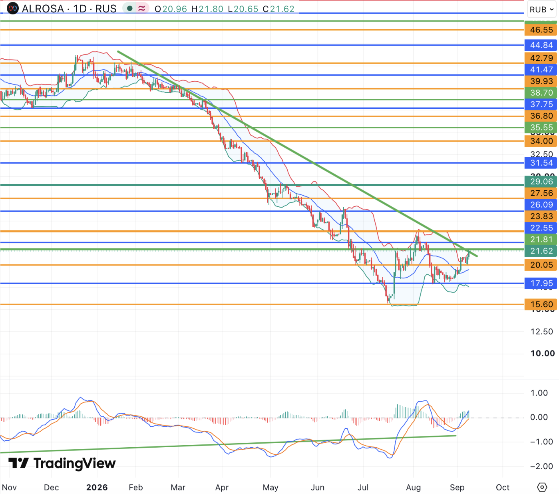Select the 41.47 price level label

pyautogui.click(x=541, y=70)
